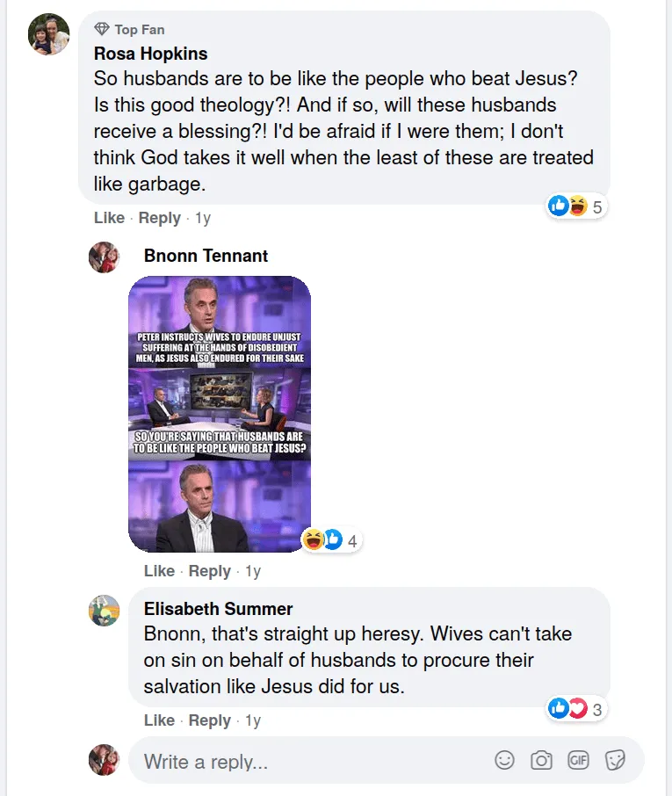Open the Jordan Peterson meme image
Screen dimensions: 672x796
218,413
